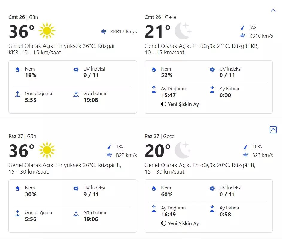Collapse the Cmt 26 forecast chevron
The image size is (282, 239).
[x=273, y=10]
